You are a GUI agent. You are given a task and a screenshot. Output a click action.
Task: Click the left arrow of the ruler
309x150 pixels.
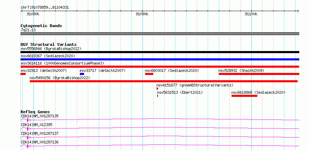[x=22, y=11]
